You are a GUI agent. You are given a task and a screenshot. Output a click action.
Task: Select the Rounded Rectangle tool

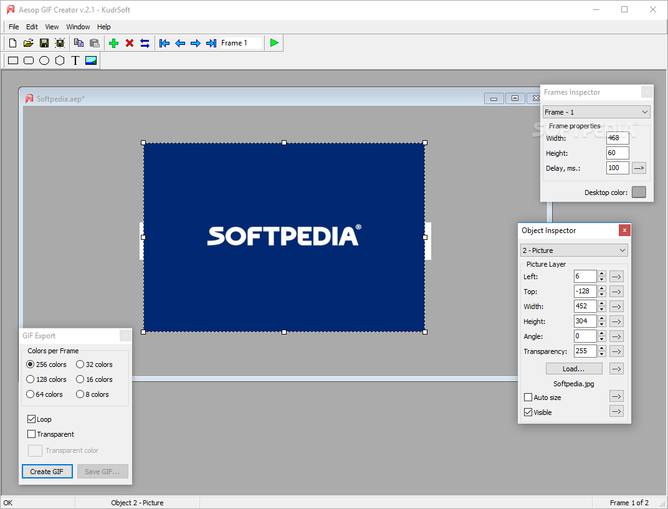pos(29,60)
